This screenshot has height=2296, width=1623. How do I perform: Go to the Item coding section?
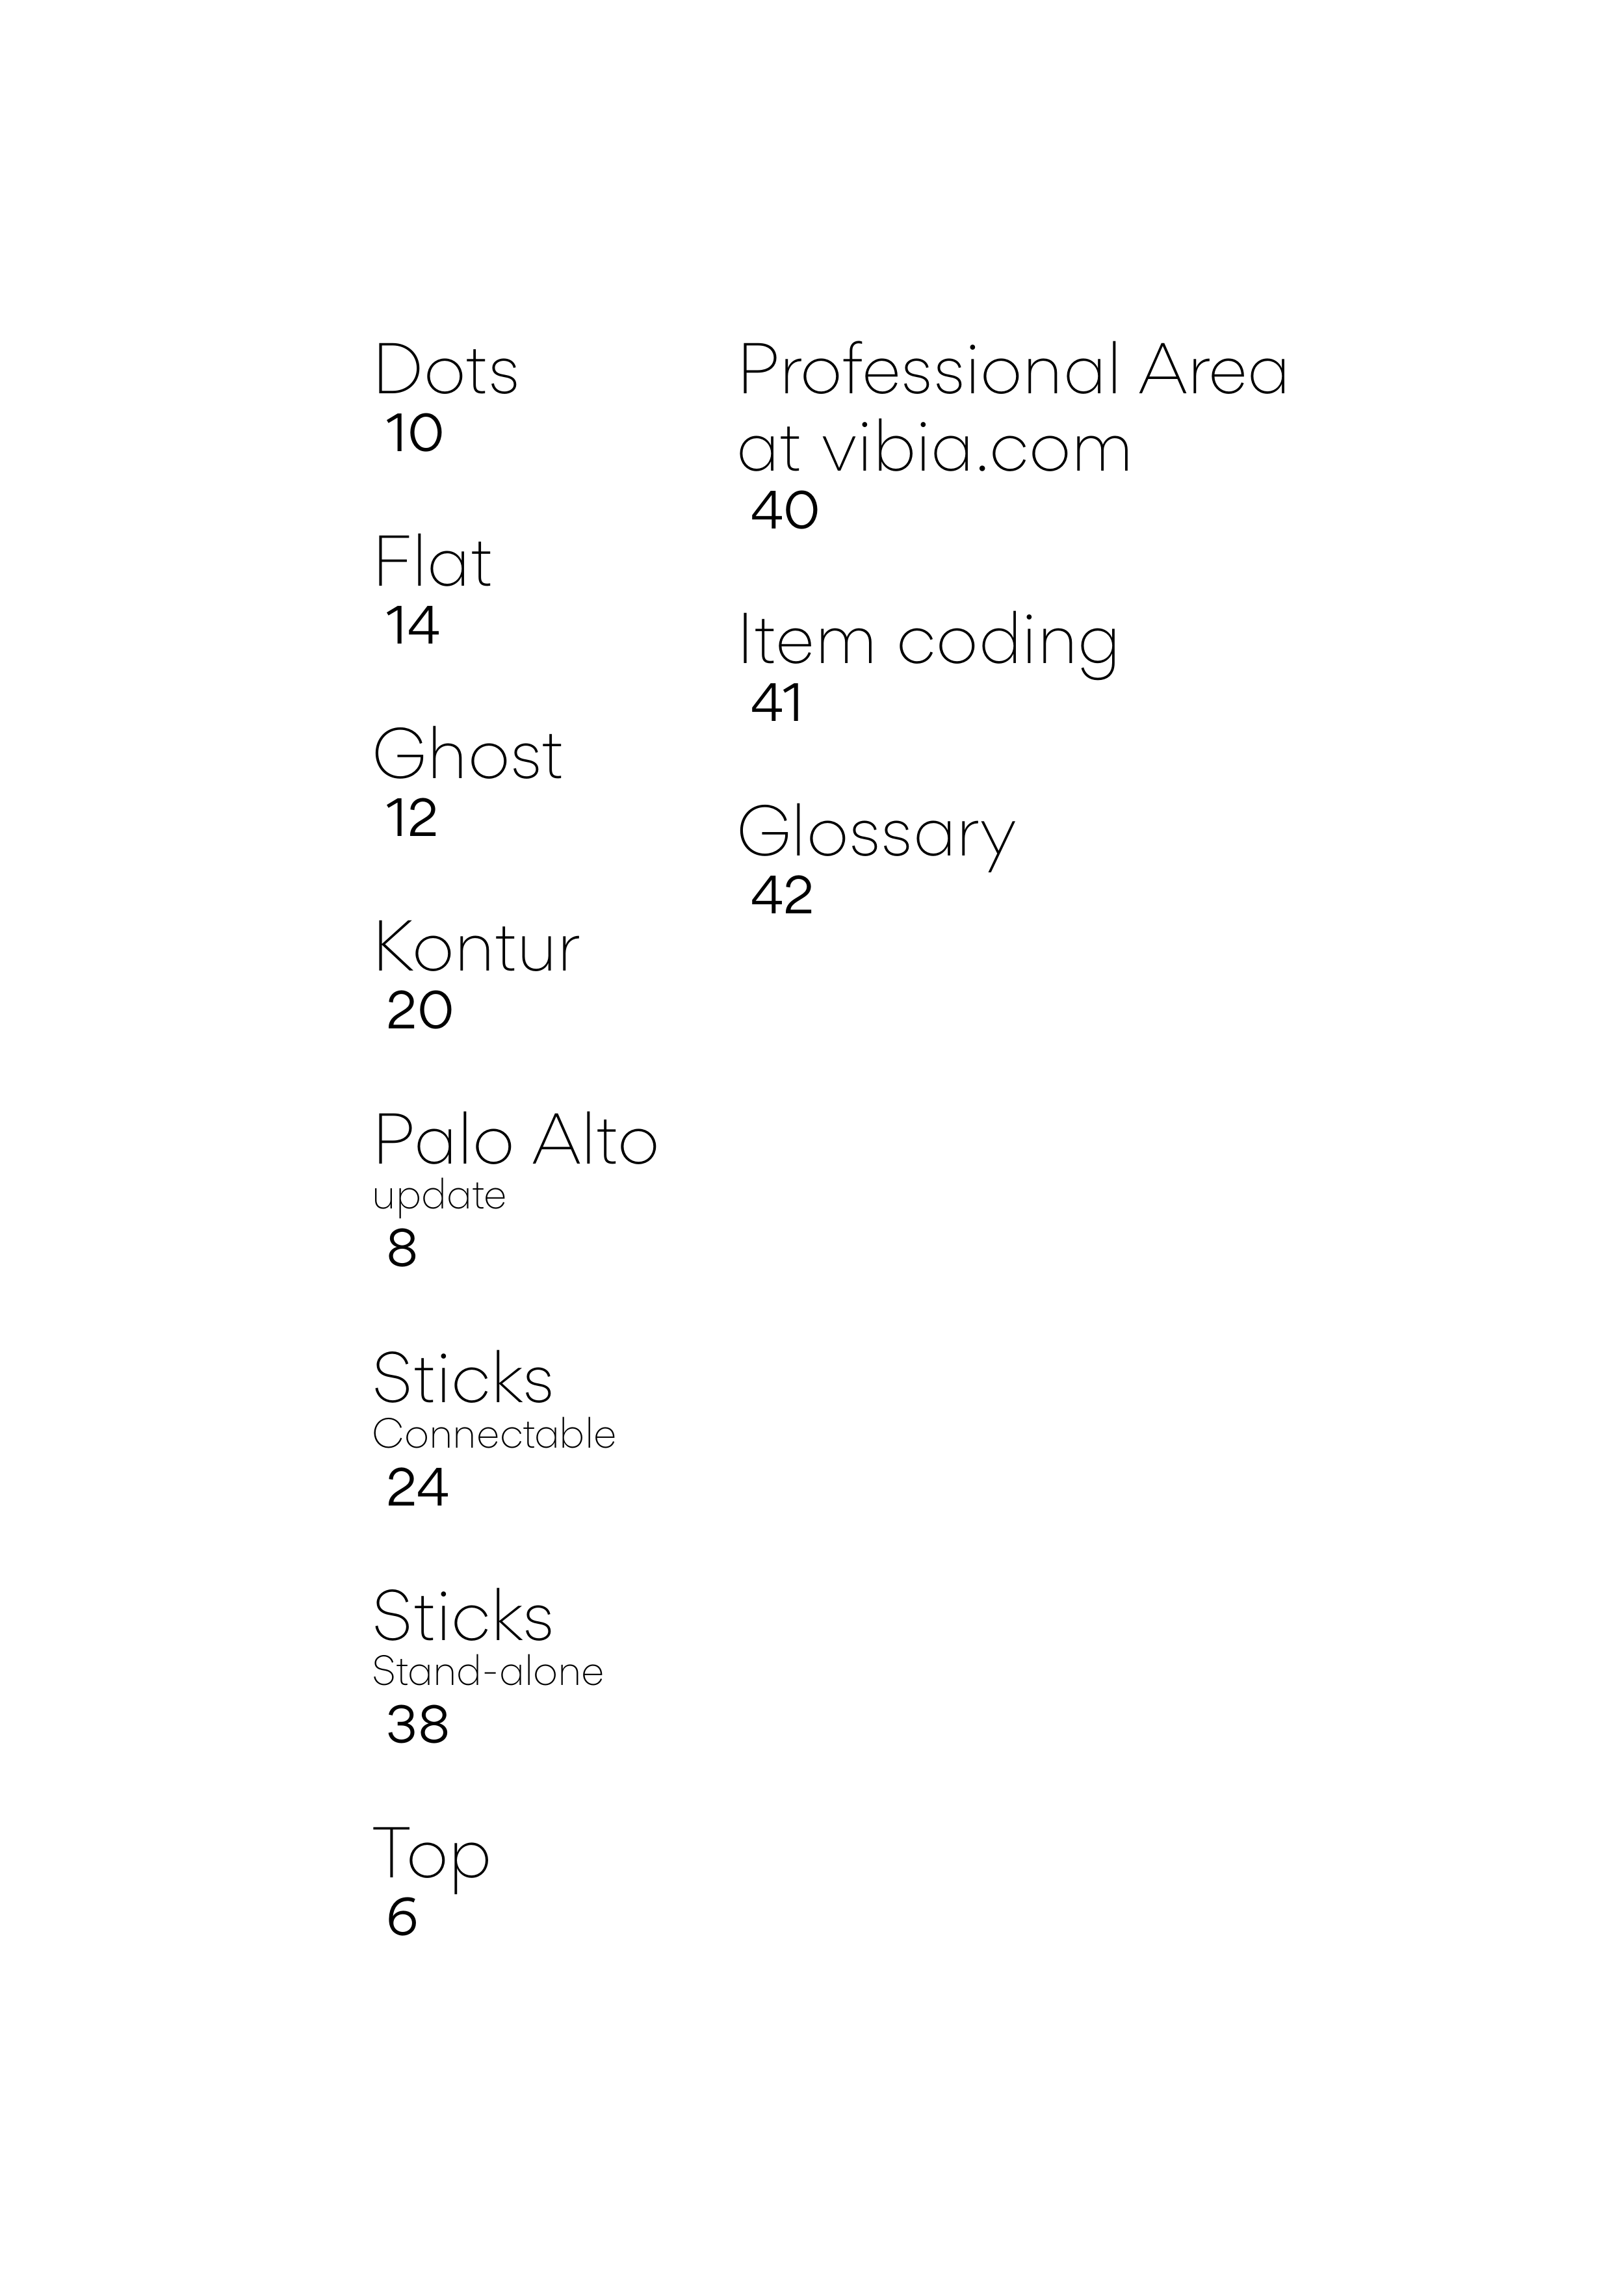(927, 641)
